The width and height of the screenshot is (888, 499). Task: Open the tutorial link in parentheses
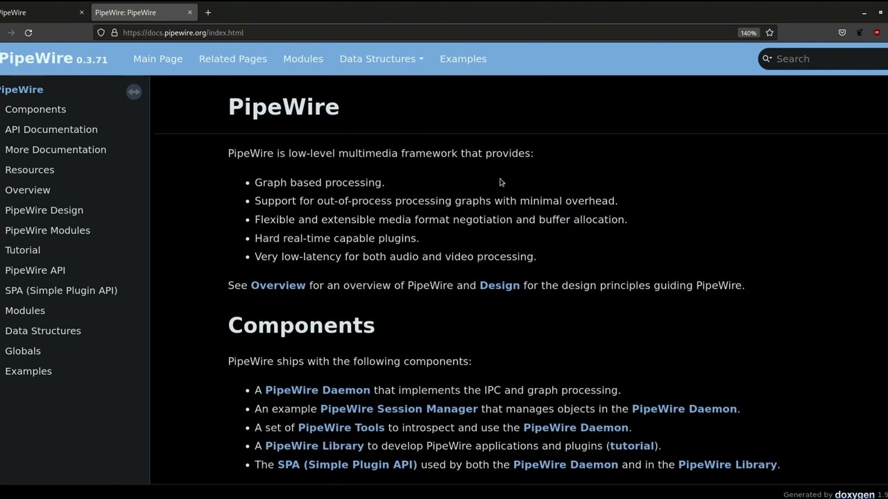tap(632, 446)
